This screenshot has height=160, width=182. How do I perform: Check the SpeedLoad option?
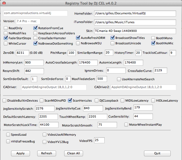8,135
